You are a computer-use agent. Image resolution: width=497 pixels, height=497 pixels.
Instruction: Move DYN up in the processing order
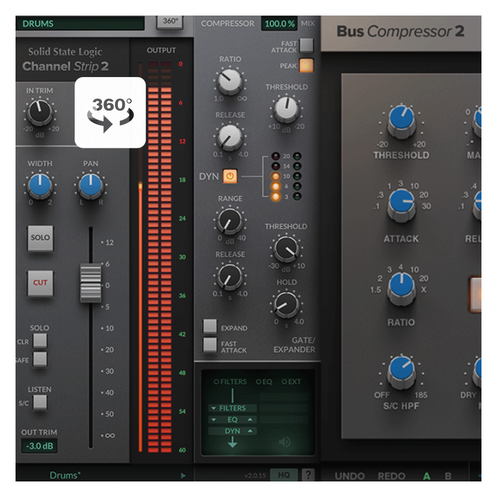[x=251, y=431]
